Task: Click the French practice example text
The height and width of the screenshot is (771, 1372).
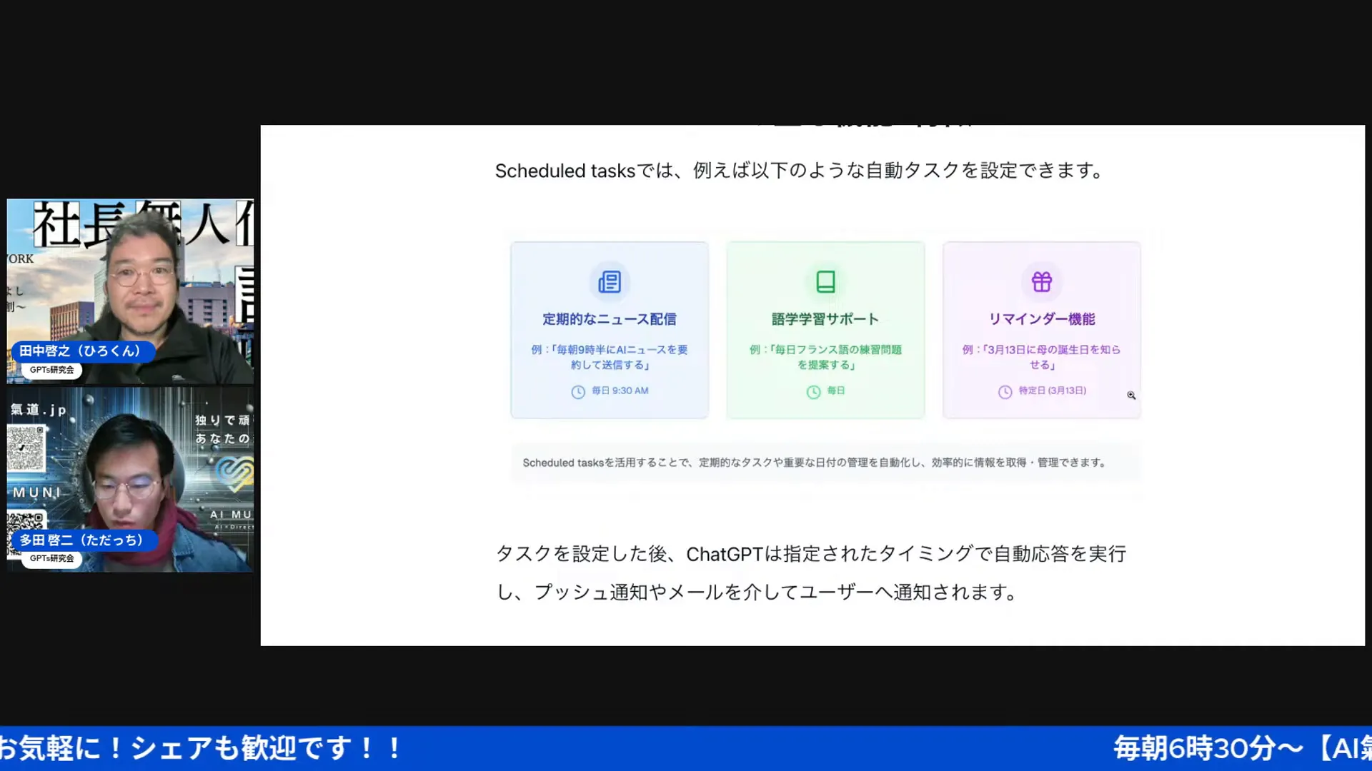Action: click(x=825, y=357)
